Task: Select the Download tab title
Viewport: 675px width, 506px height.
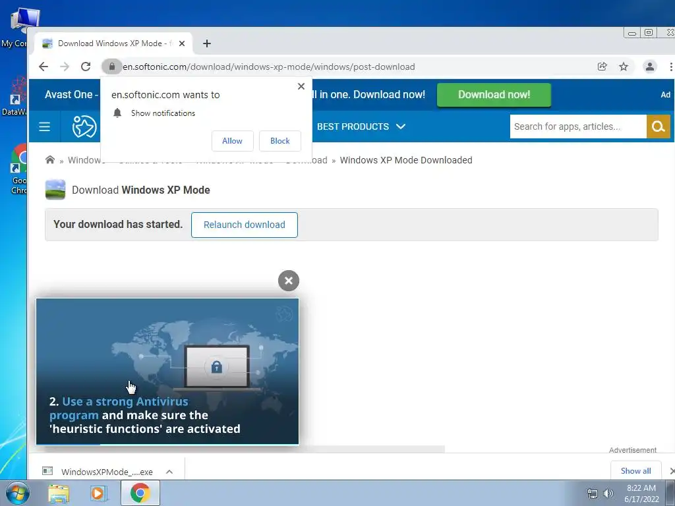Action: coord(115,43)
